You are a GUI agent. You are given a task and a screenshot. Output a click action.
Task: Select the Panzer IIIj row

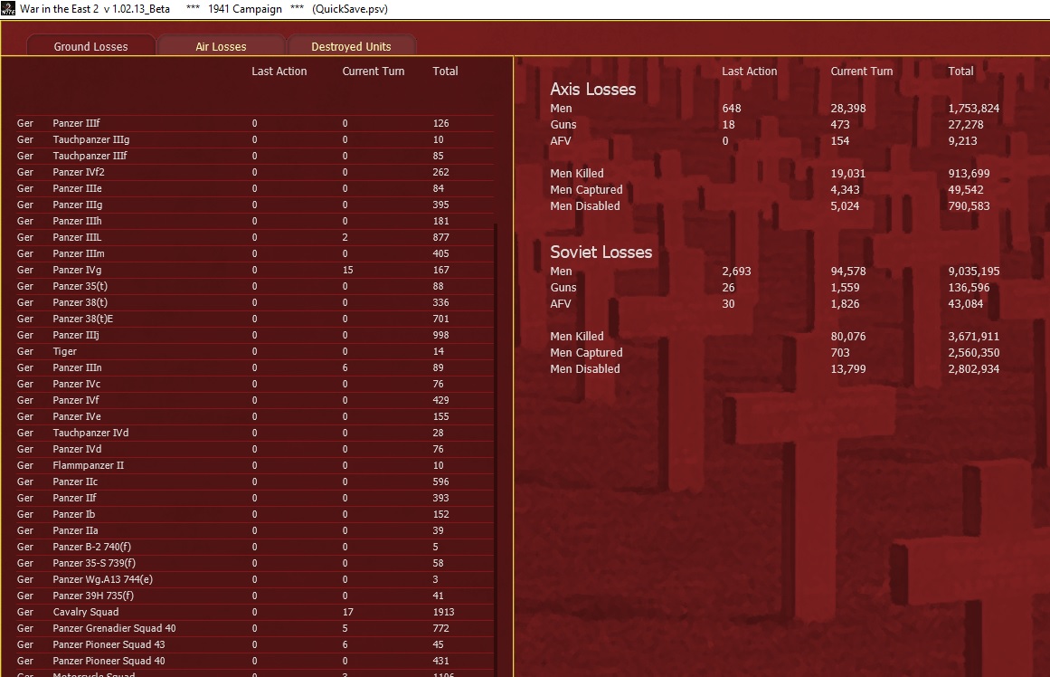coord(255,335)
